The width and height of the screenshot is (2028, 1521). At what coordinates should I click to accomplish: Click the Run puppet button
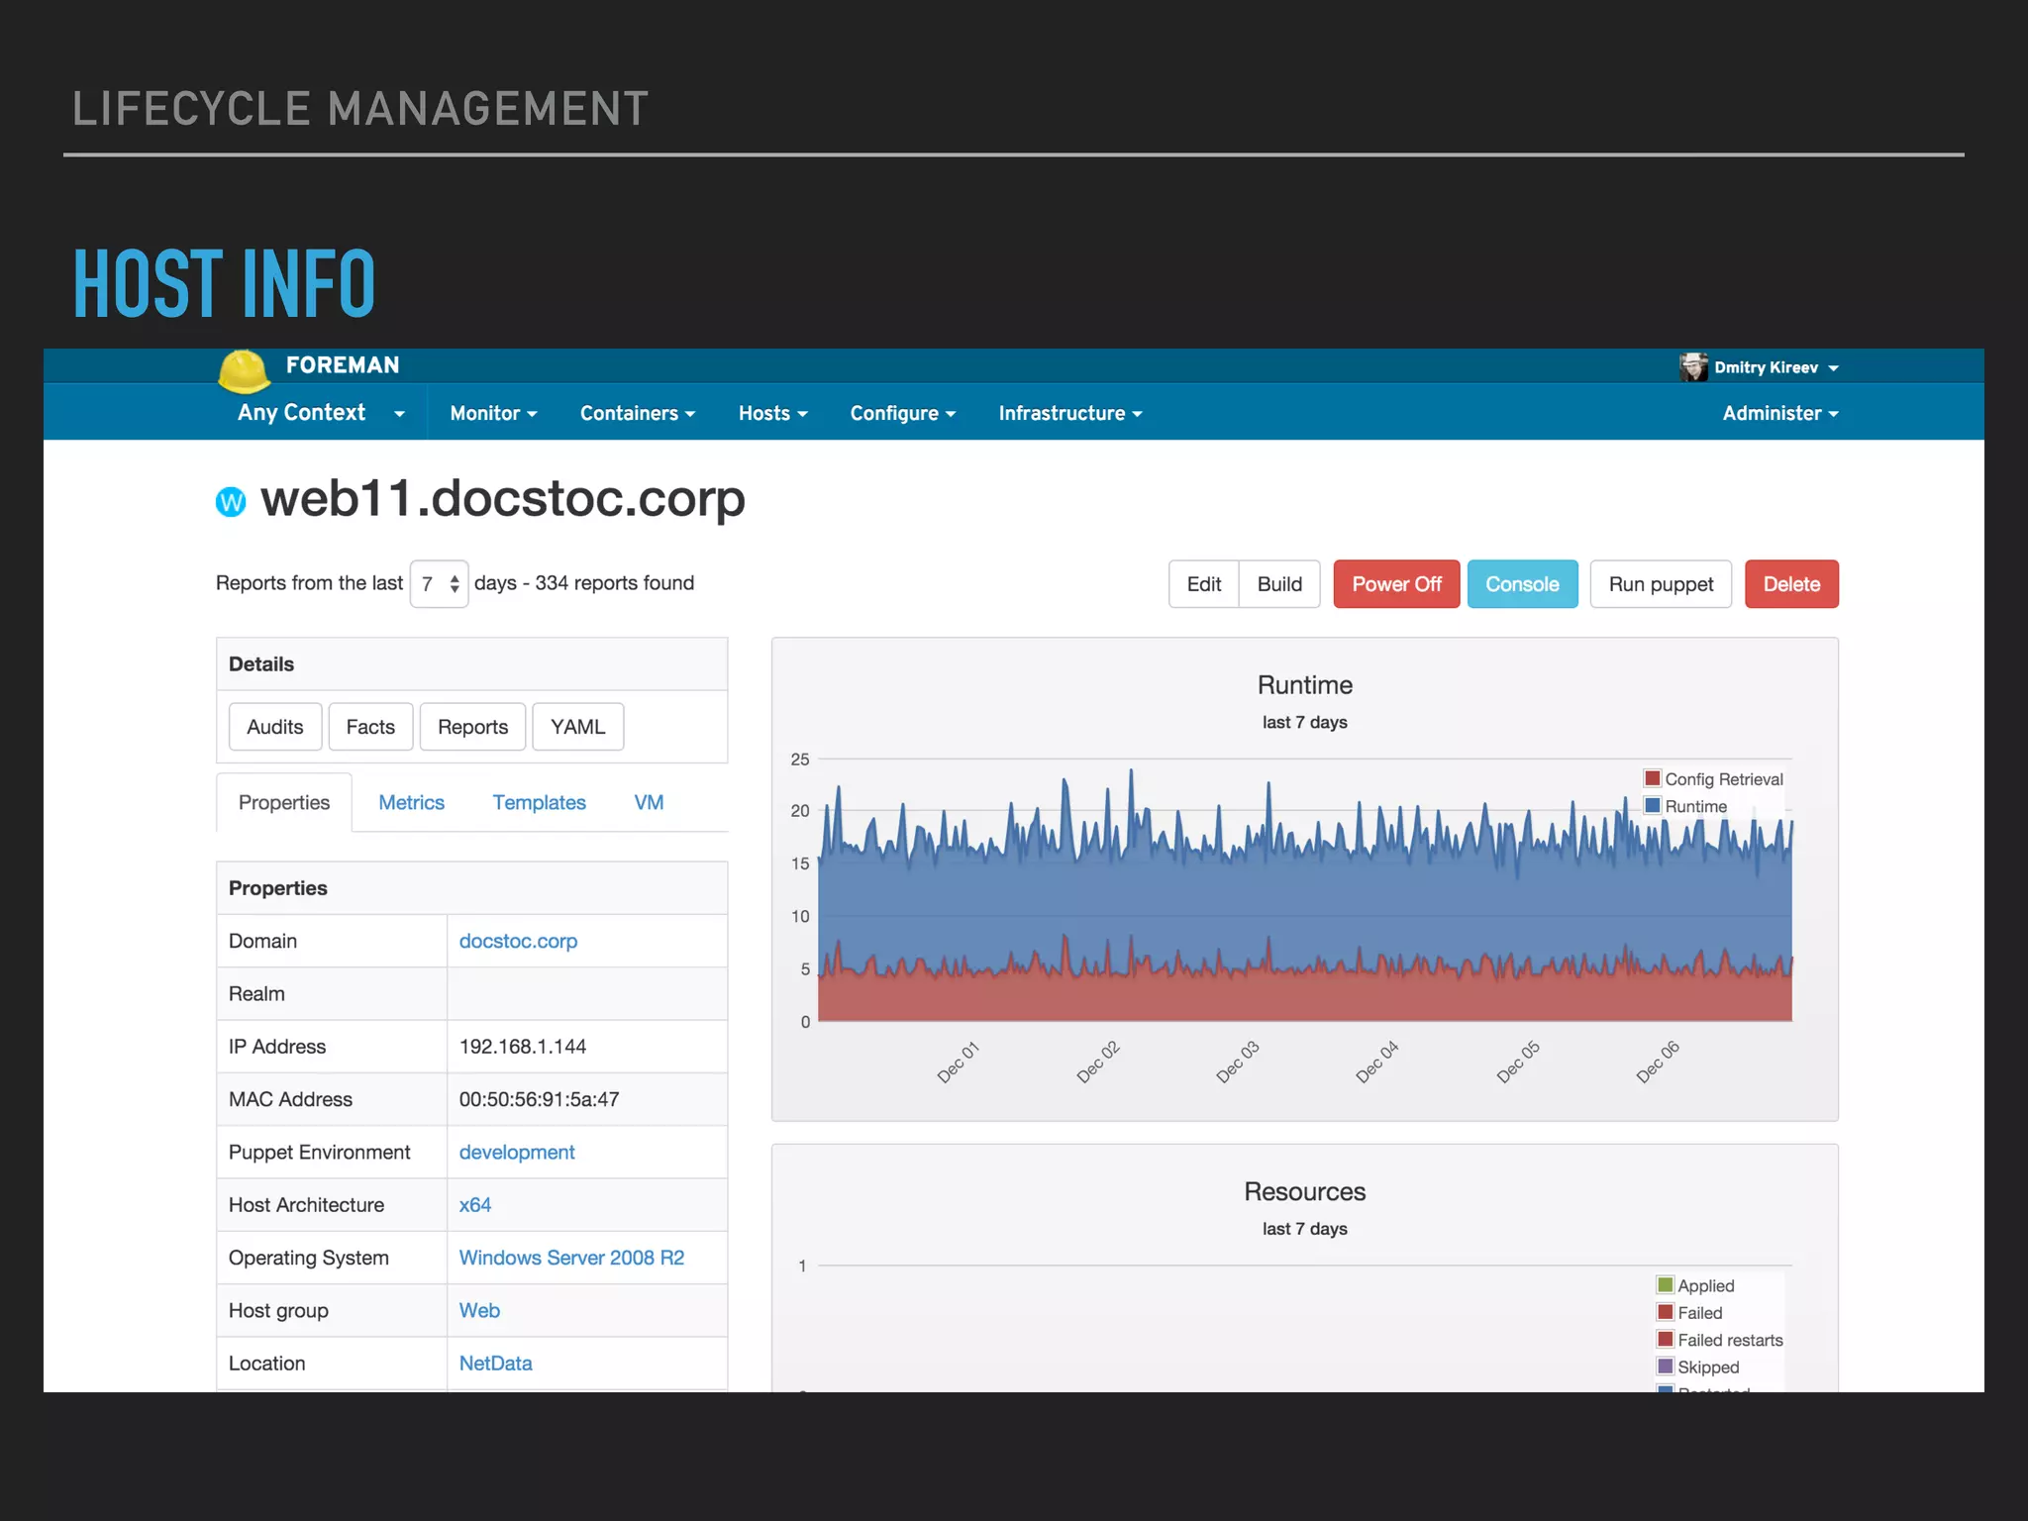1661,584
